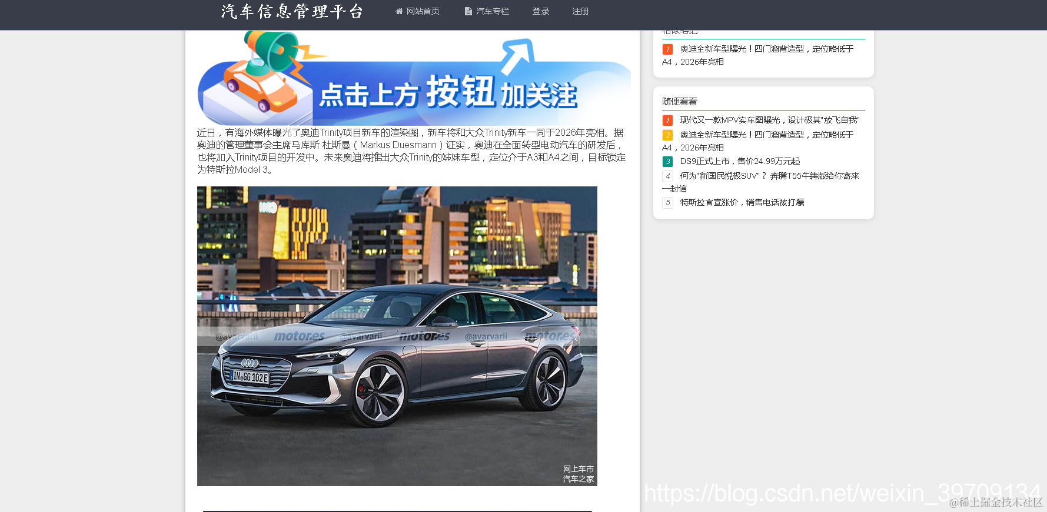This screenshot has height=512, width=1047.
Task: Open 特斯拉官宣涨价，销售电话被打爆 article link
Action: [742, 202]
